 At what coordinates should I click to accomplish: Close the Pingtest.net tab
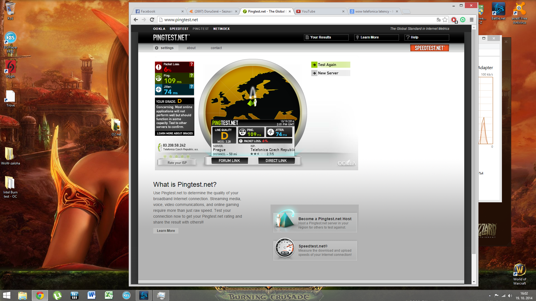290,11
